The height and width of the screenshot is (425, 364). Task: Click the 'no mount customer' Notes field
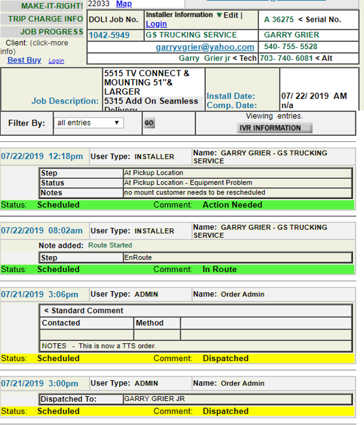[237, 193]
